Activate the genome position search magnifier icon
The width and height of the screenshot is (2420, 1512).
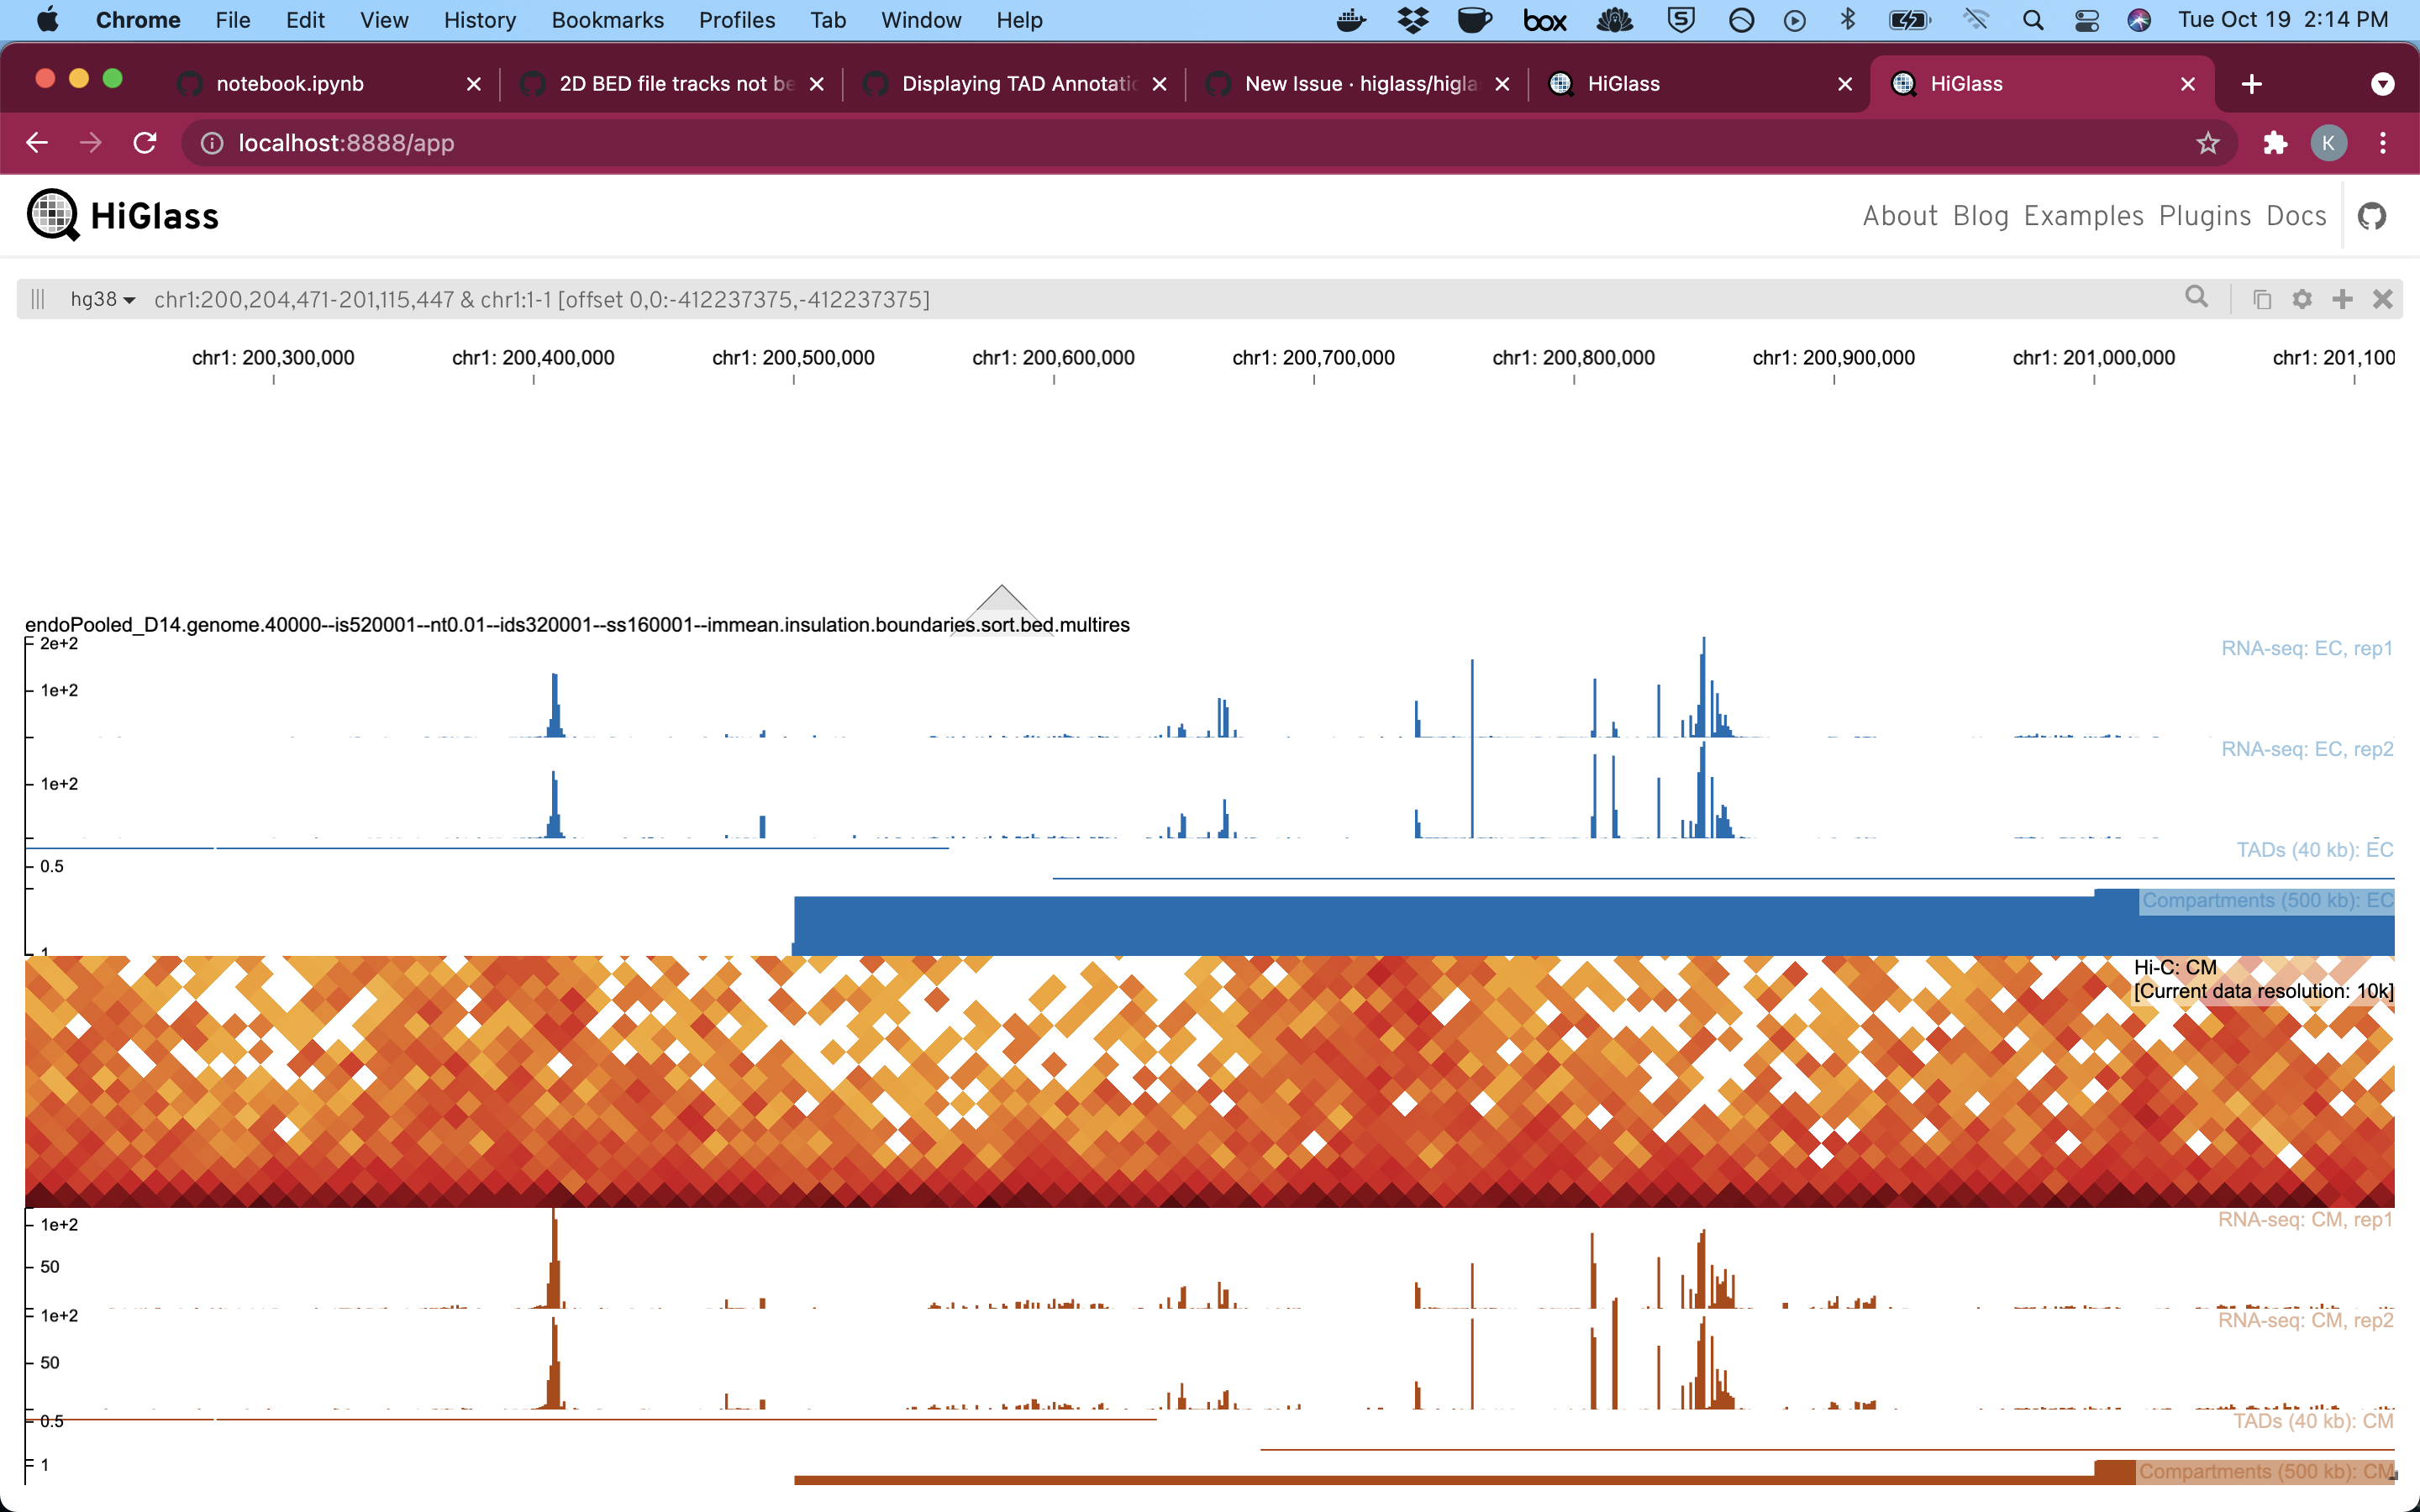(2196, 298)
